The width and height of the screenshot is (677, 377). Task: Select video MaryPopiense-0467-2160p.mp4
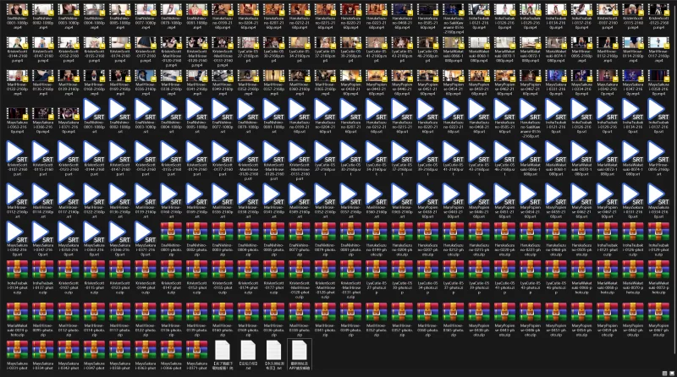point(531,83)
